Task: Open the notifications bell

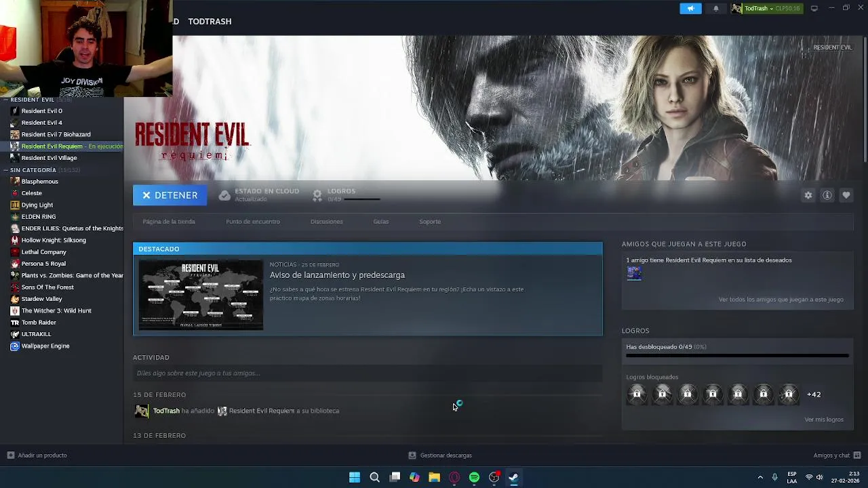Action: coord(715,8)
